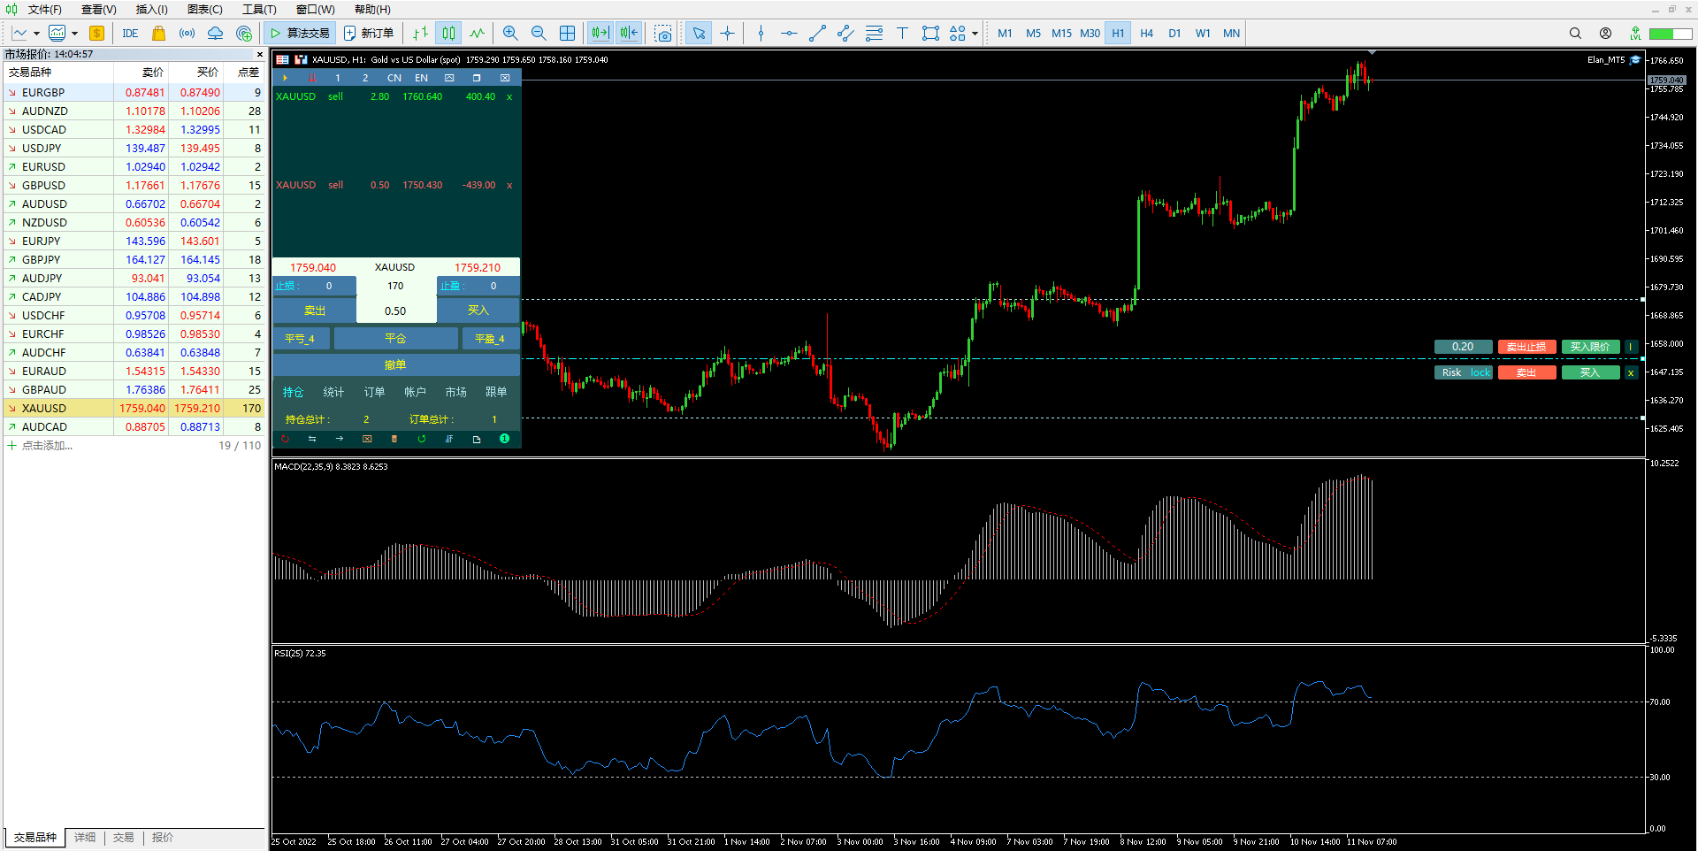Open the indicators list dropdown arrow
This screenshot has height=851, width=1698.
point(74,34)
